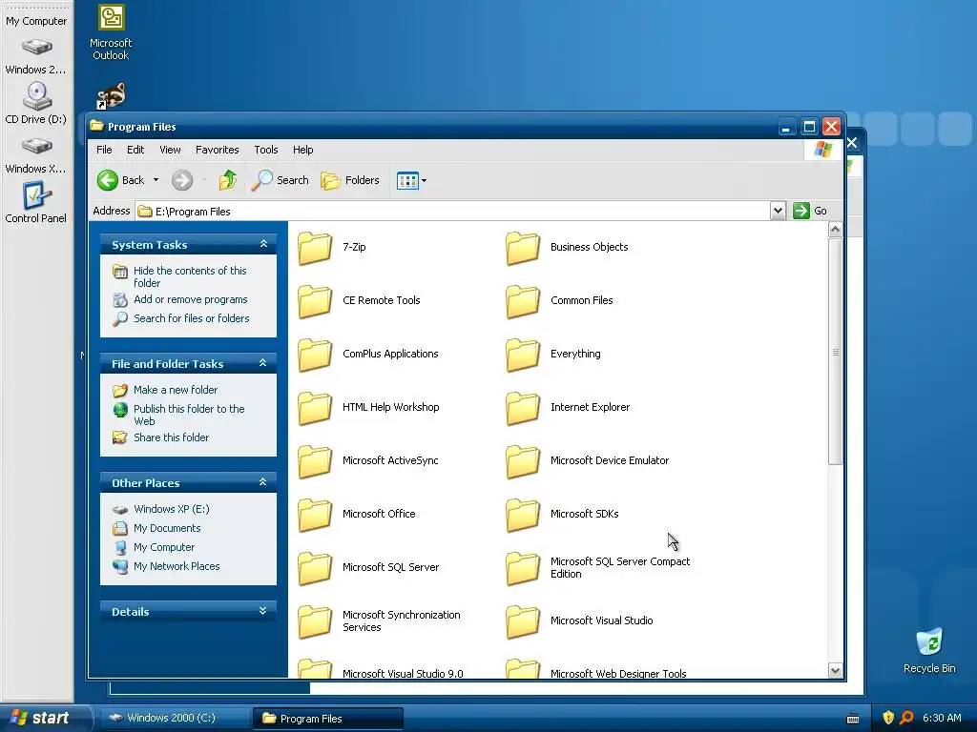
Task: Click the magnifier tray icon
Action: click(906, 718)
